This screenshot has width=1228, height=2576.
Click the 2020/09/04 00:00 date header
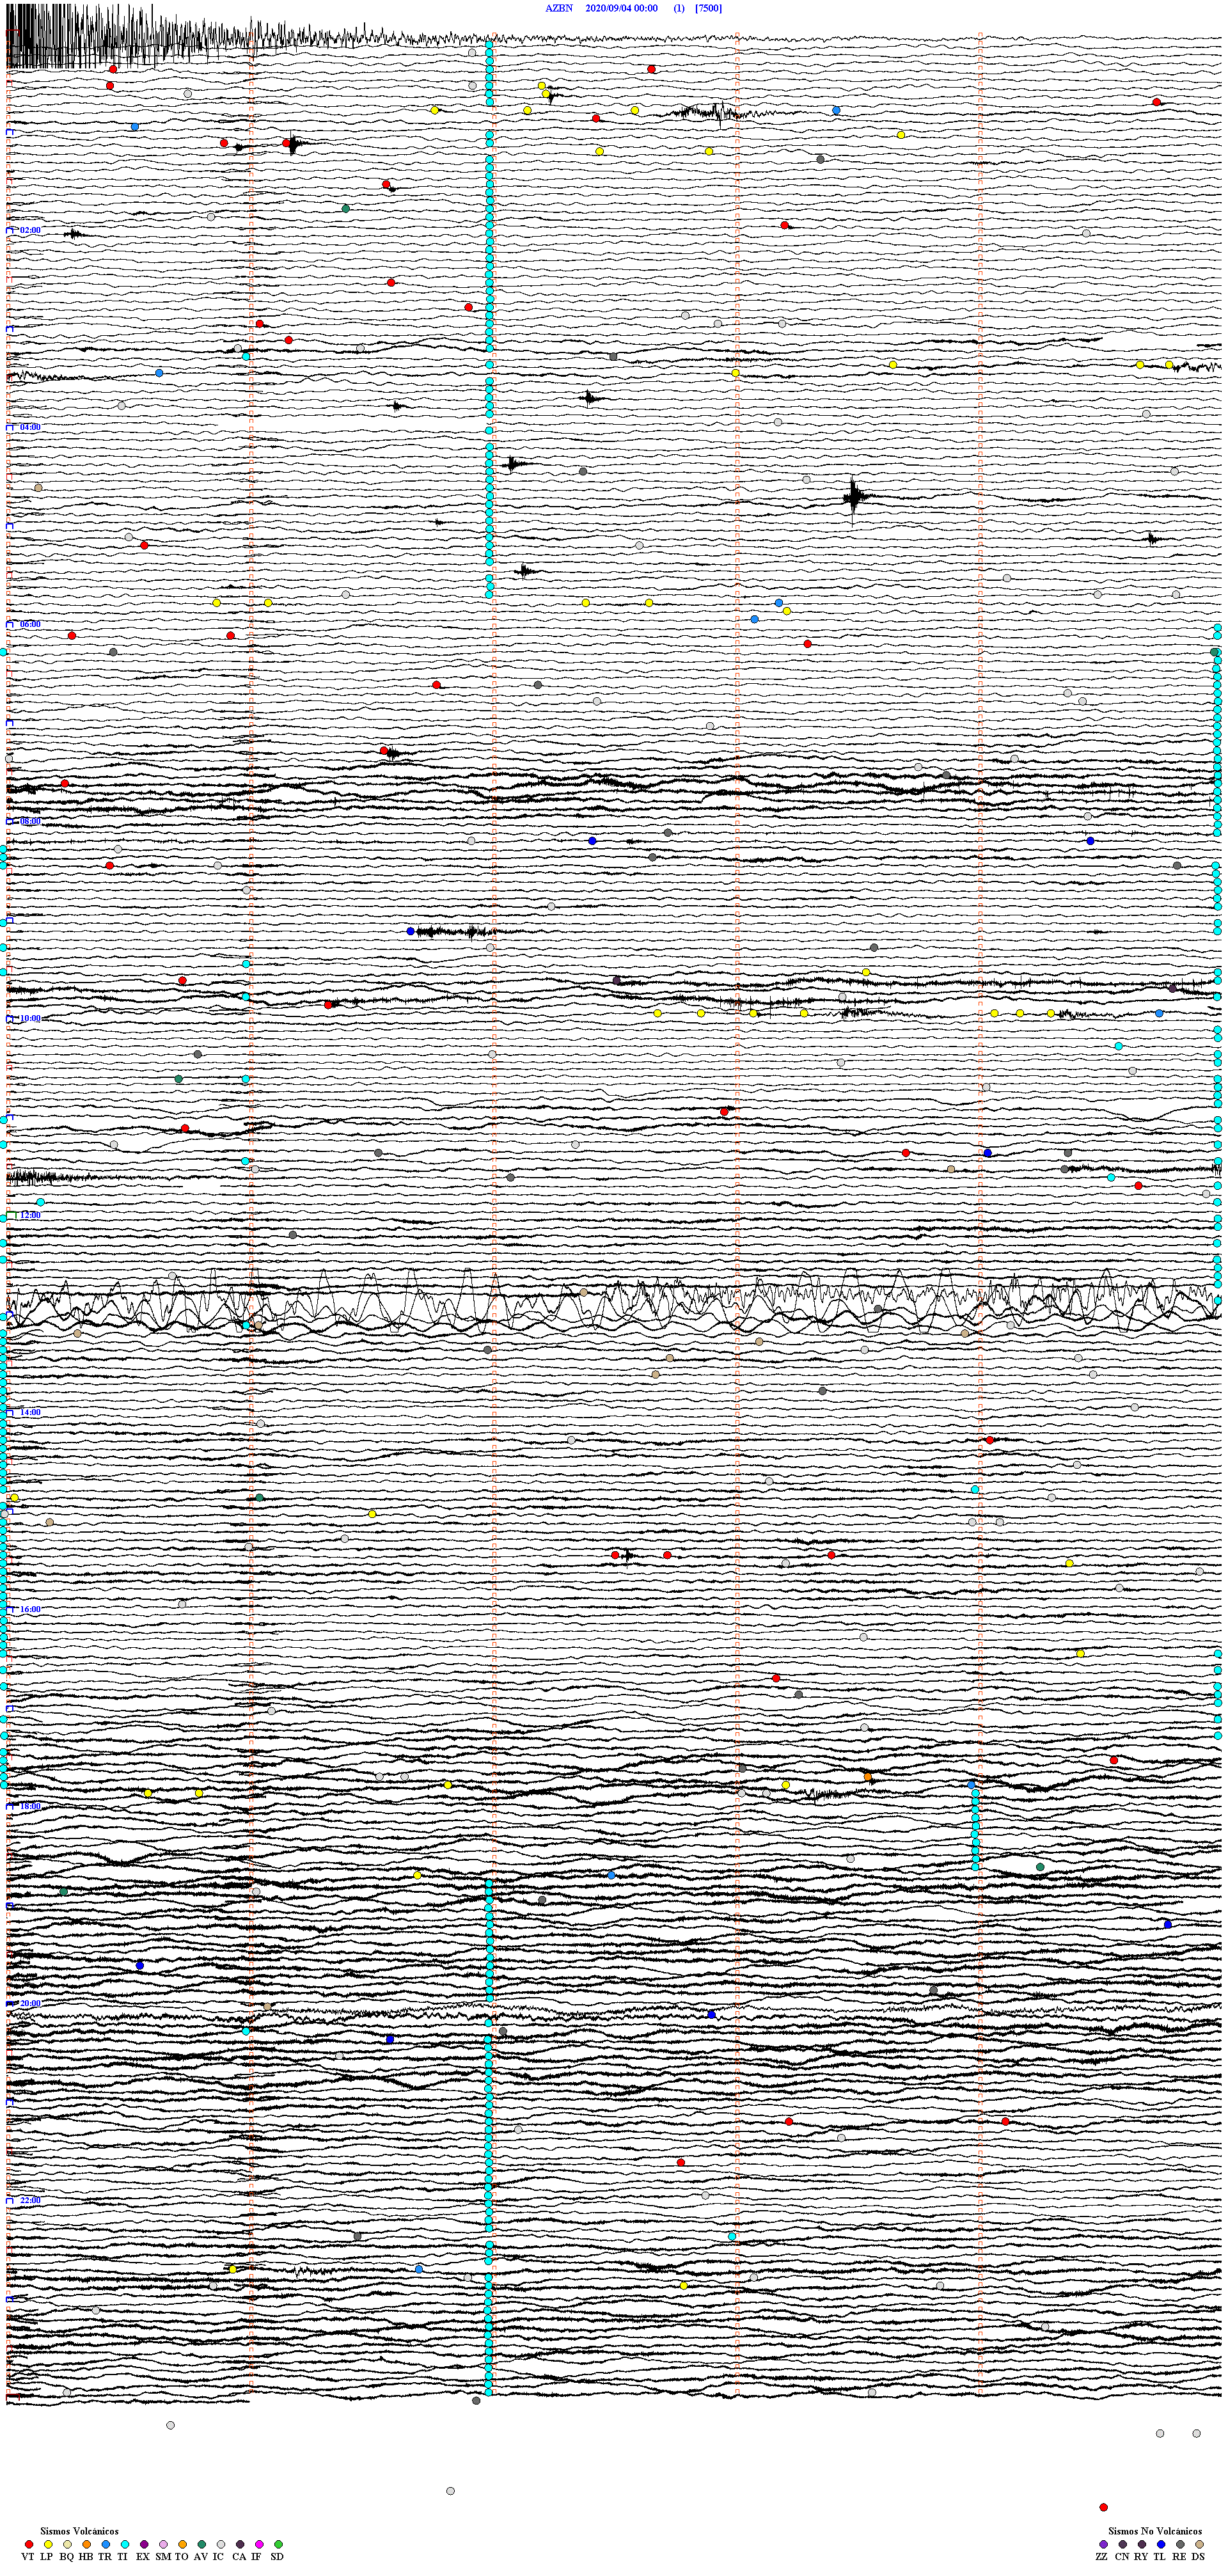click(x=621, y=8)
